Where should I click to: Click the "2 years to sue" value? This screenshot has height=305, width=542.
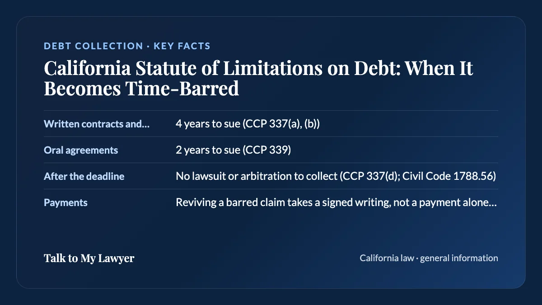(208, 150)
